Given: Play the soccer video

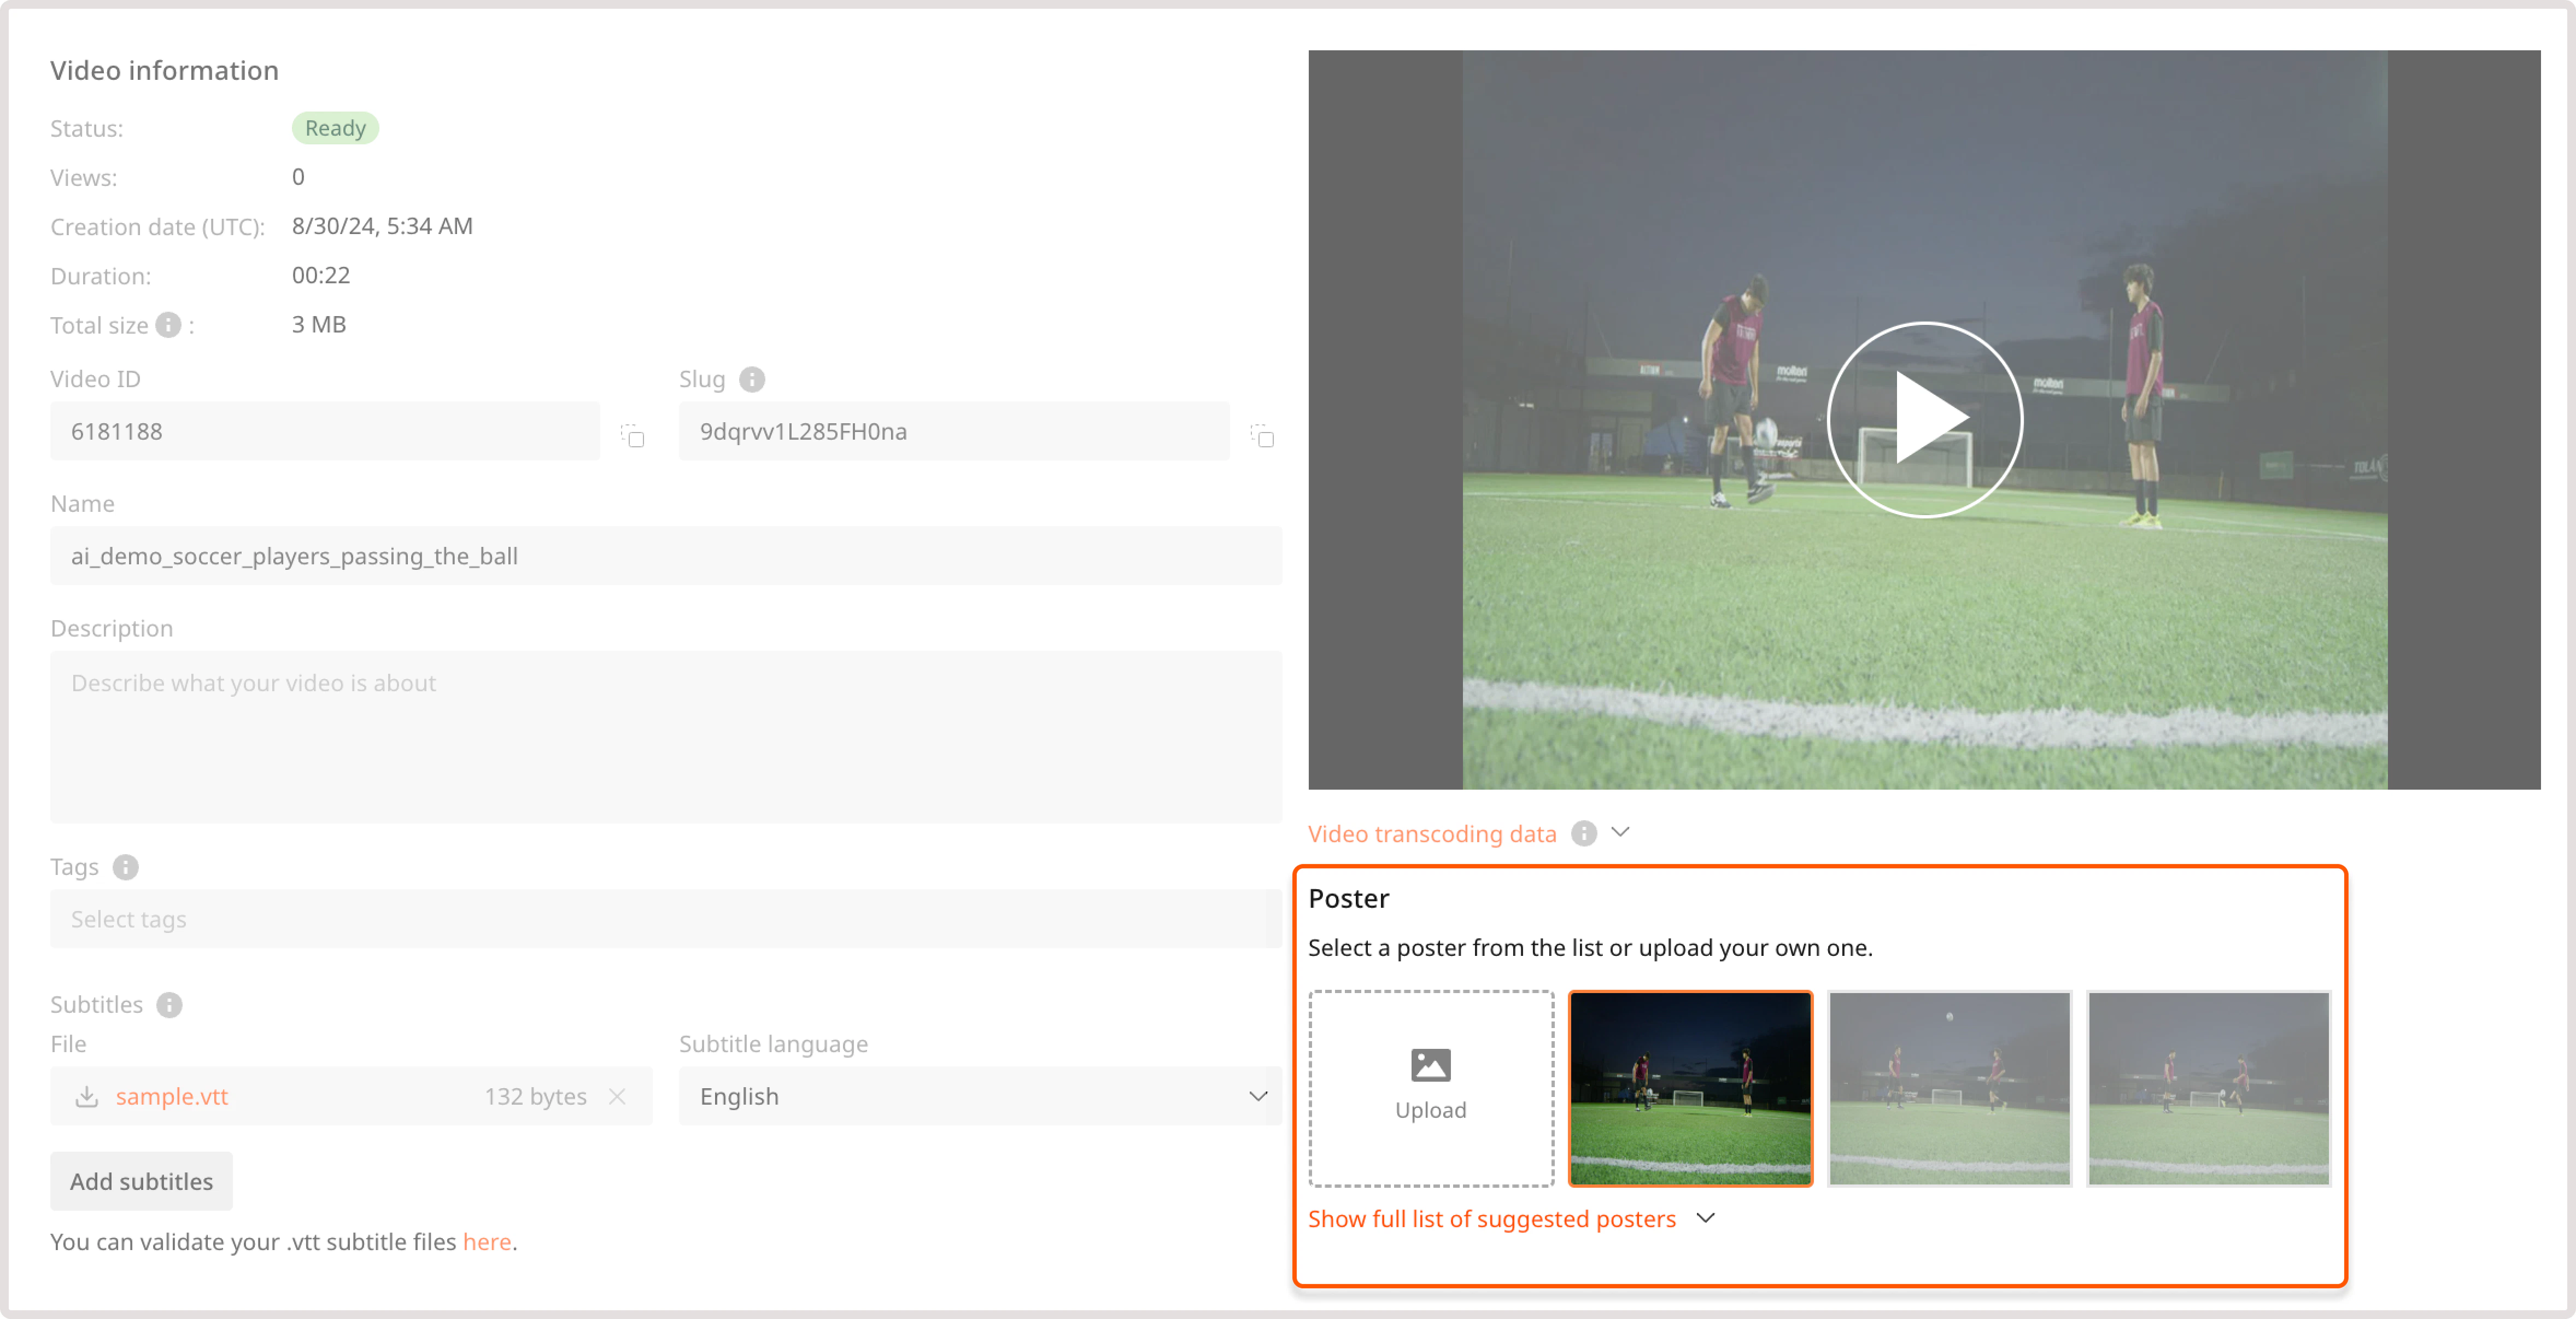Looking at the screenshot, I should tap(1924, 420).
